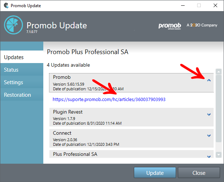Select the Plus Professional SA update entry
The width and height of the screenshot is (224, 182).
[x=131, y=154]
